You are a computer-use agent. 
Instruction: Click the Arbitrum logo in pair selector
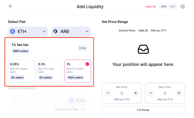pyautogui.click(x=55, y=32)
